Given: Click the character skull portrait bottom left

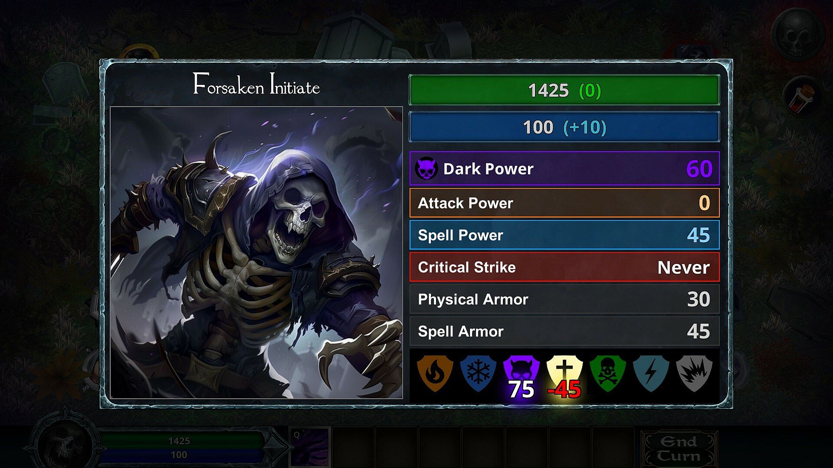Looking at the screenshot, I should click(65, 445).
